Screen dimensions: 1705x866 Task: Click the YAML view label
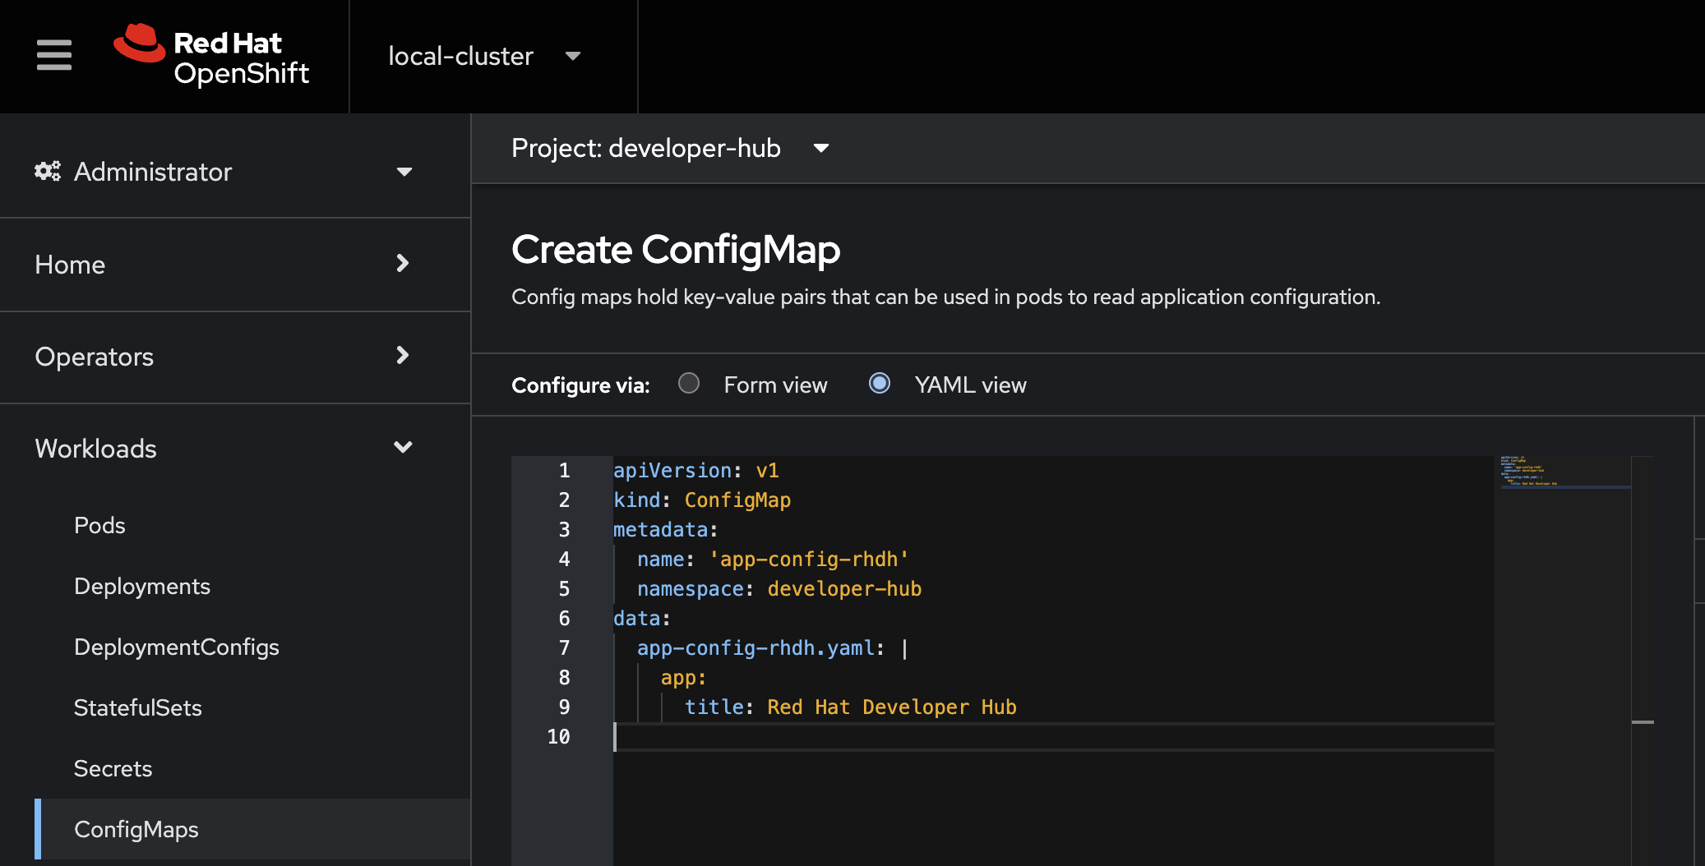point(970,385)
